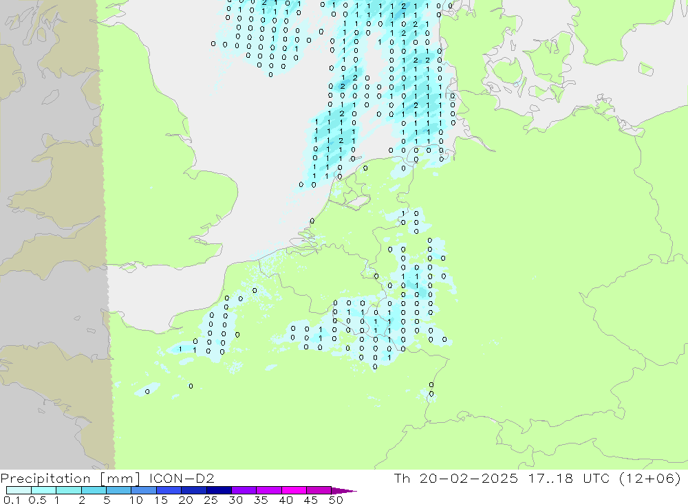Click the 0.1–0.5 mm legend color swatch
The image size is (688, 504).
(x=19, y=490)
